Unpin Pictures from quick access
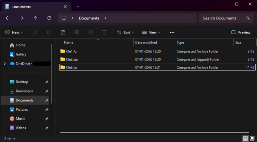257x142 pixels. pos(47,110)
